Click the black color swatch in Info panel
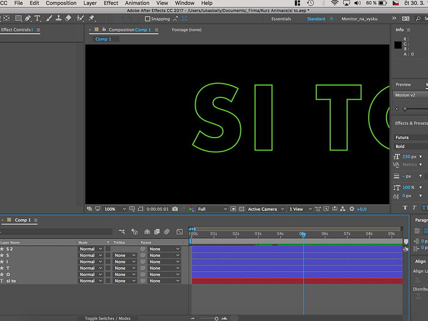The height and width of the screenshot is (321, 428). click(x=398, y=45)
